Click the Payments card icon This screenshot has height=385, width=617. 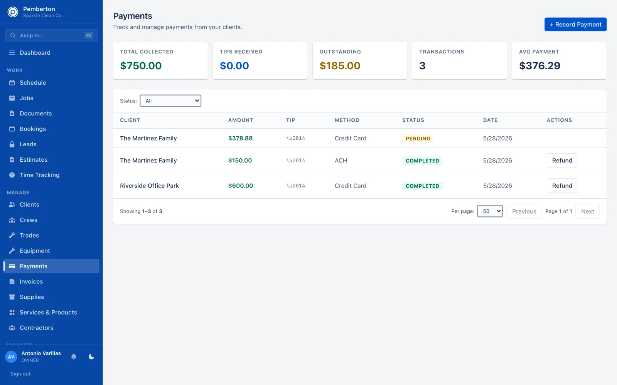pyautogui.click(x=12, y=266)
